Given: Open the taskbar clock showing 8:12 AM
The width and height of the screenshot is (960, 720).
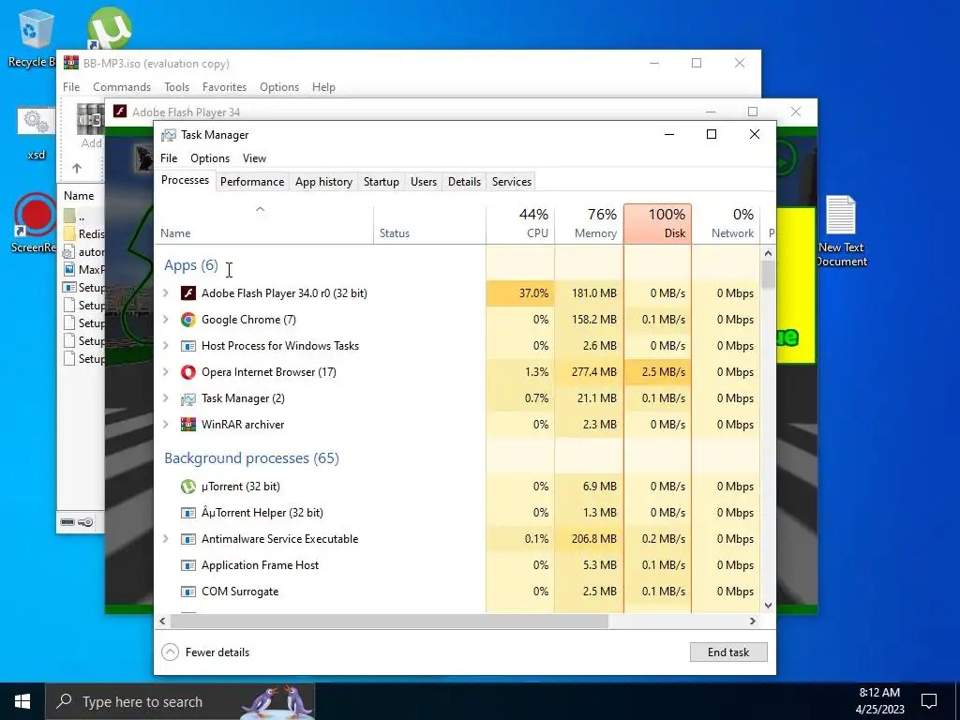Looking at the screenshot, I should (879, 701).
